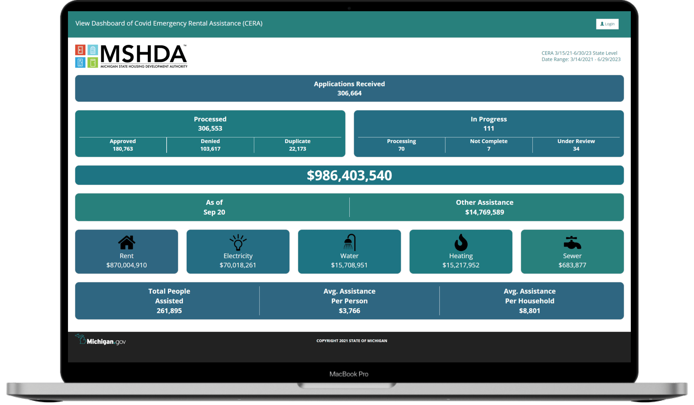Click the In Progress summary panel
Image resolution: width=694 pixels, height=405 pixels.
point(489,123)
